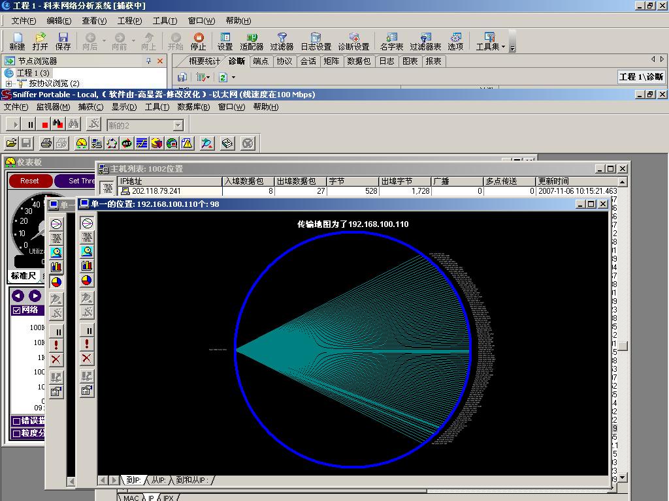Enable the 粒度分布 checkbox in dashboard

(x=17, y=433)
